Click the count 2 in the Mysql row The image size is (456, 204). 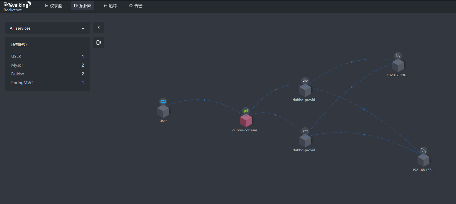(83, 65)
